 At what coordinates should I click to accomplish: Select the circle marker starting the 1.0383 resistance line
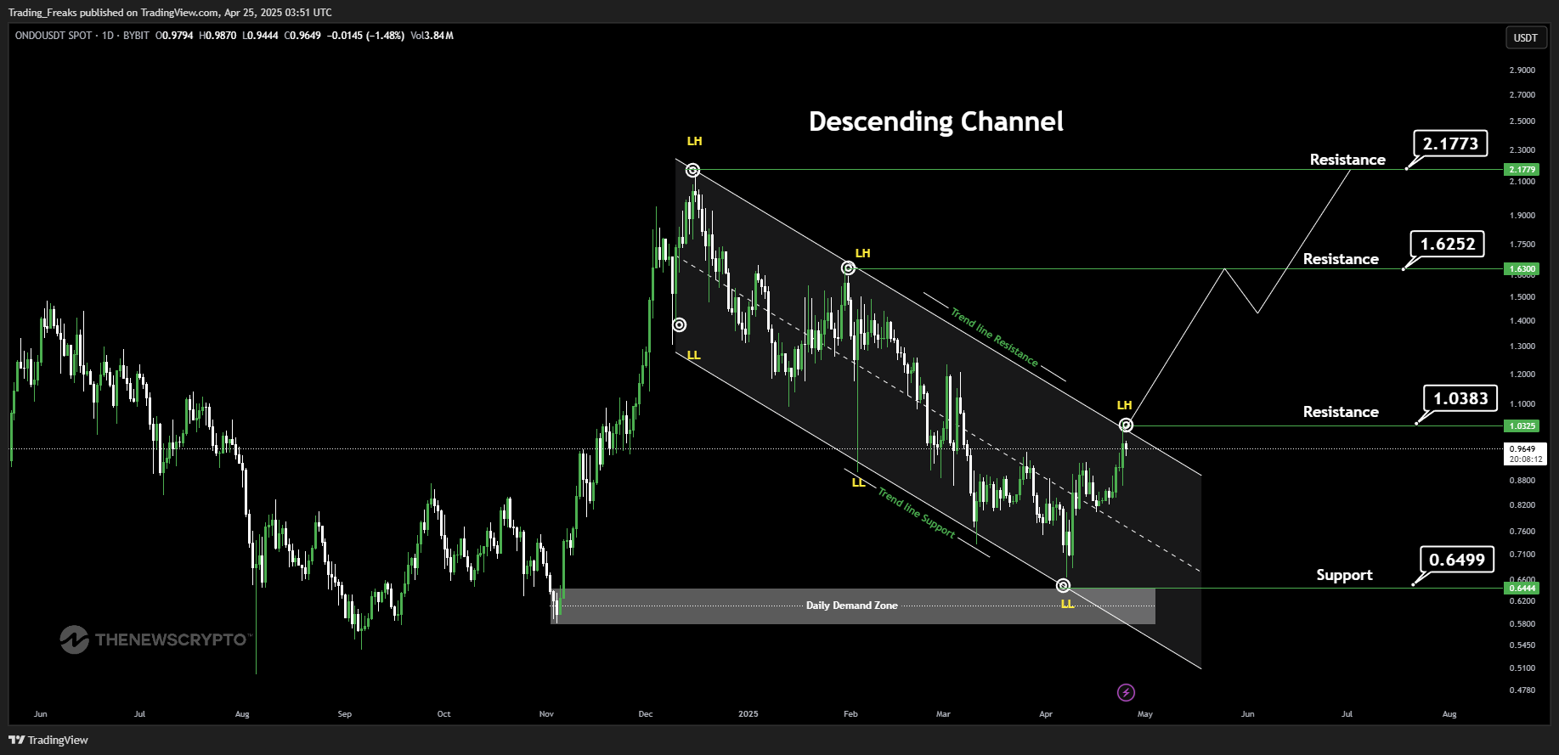click(x=1126, y=425)
